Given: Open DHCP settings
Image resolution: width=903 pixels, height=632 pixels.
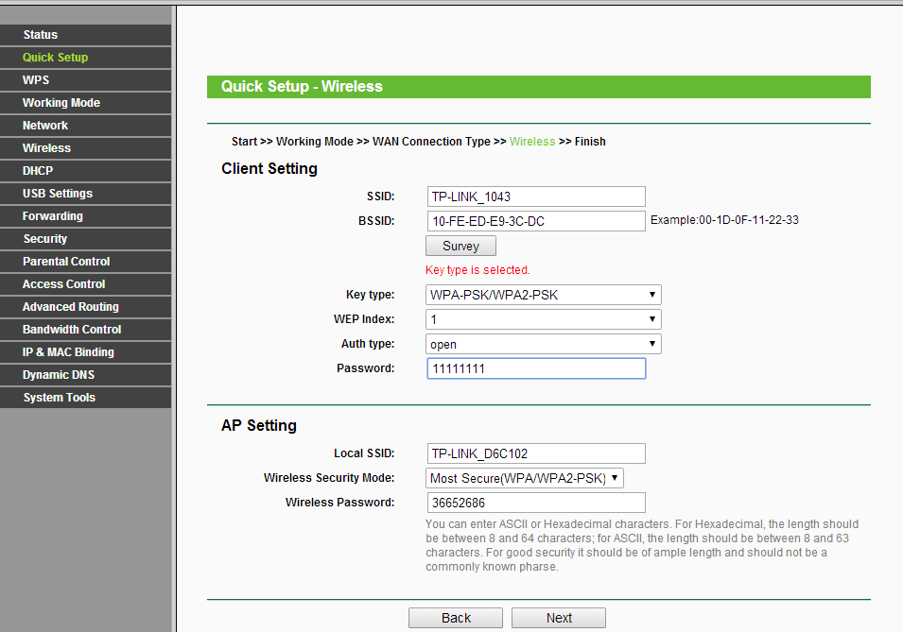Looking at the screenshot, I should coord(85,170).
